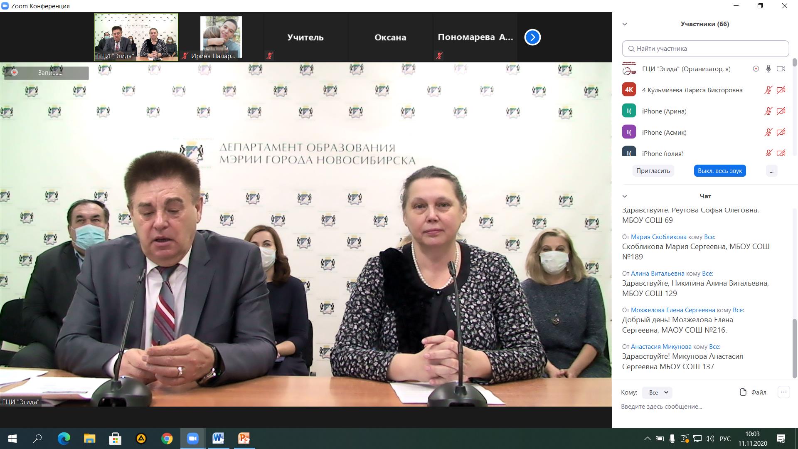Select the Ирина Начар video thumbnail
Screen dimensions: 798x449
pyautogui.click(x=221, y=37)
